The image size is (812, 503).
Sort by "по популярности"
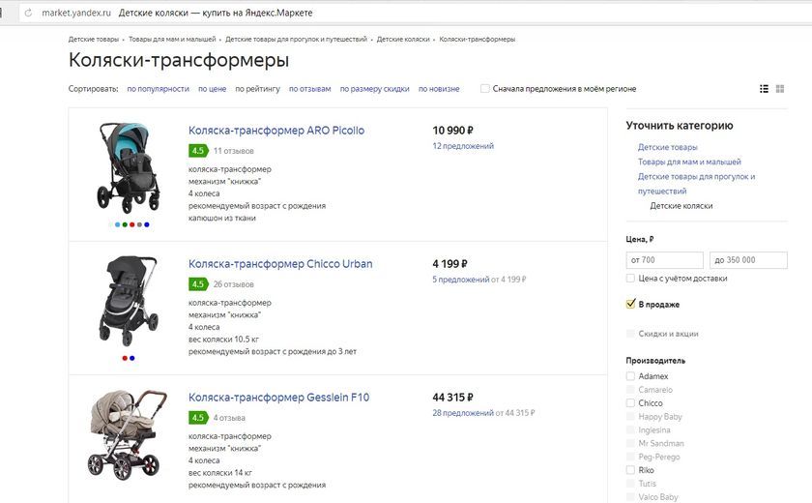point(158,89)
